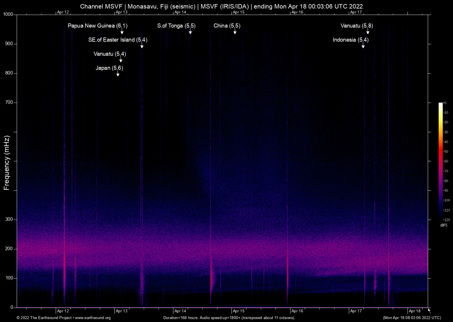The width and height of the screenshot is (453, 322).
Task: Select the S.of Tonga (5.5) arrow marker
Action: coord(190,32)
